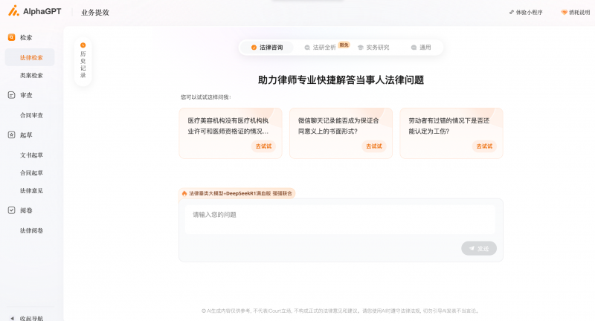Click the 检索 search section icon
This screenshot has width=595, height=321.
[11, 37]
